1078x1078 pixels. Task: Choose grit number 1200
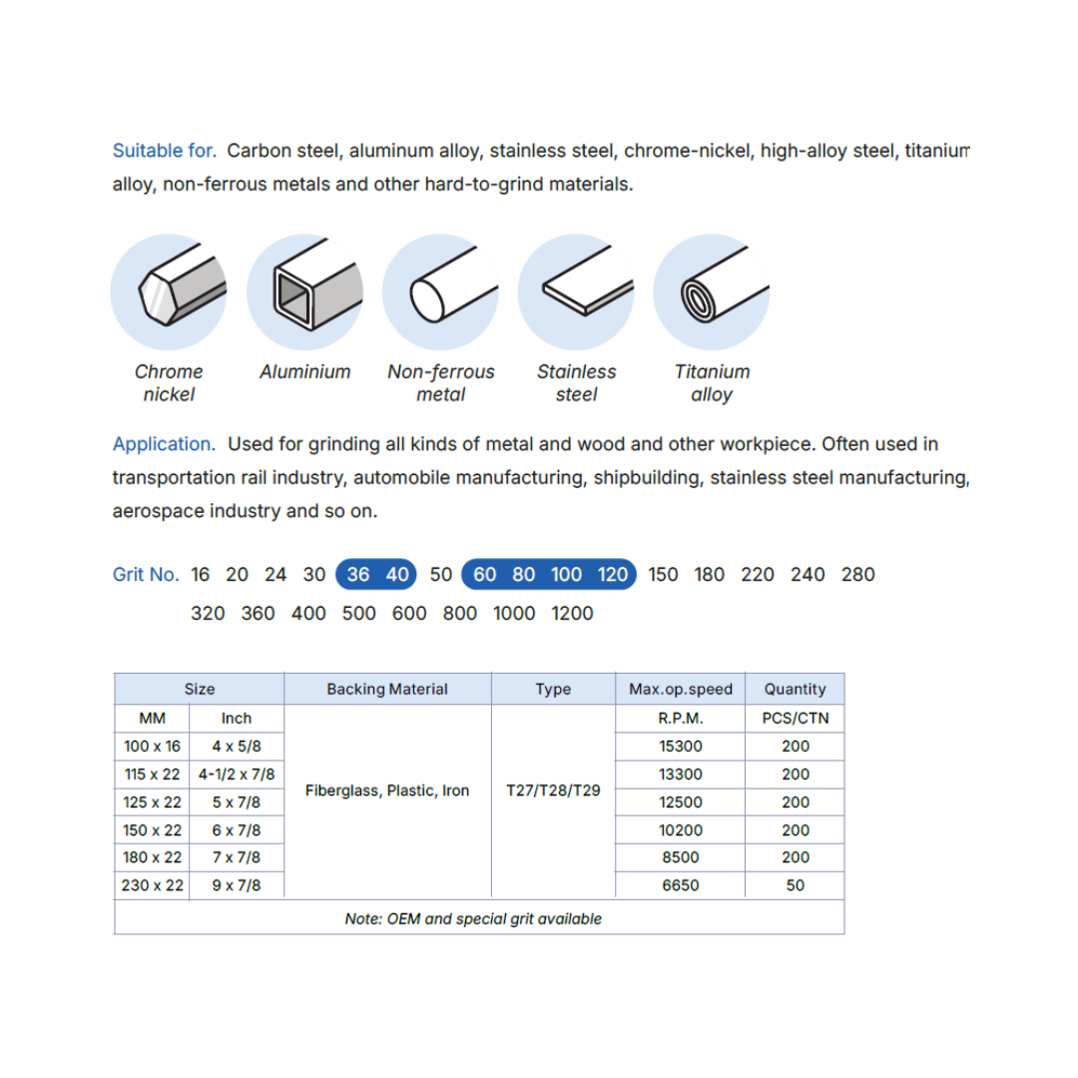pos(572,613)
